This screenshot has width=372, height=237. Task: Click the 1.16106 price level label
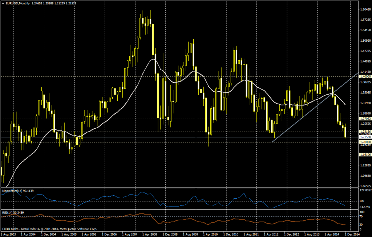click(x=364, y=155)
